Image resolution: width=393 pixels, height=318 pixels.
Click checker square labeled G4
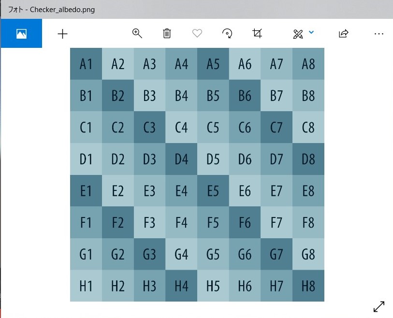(181, 254)
